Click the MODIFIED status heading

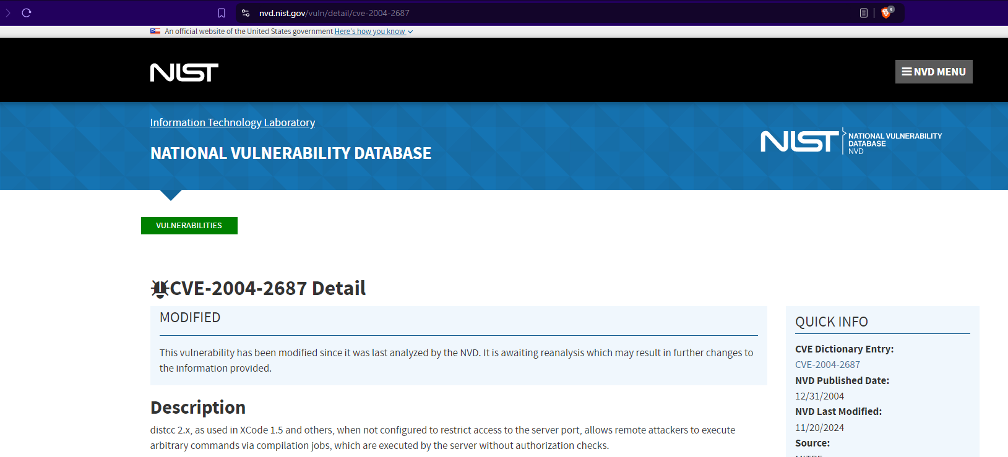[x=190, y=318]
